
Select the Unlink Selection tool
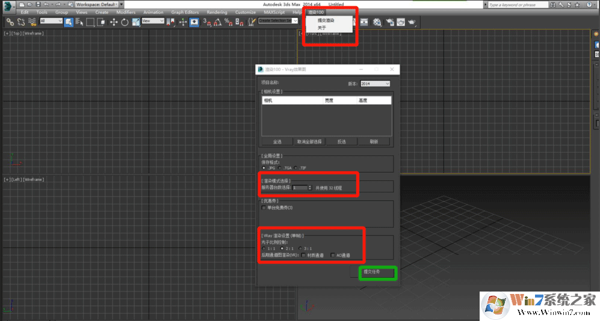(21, 22)
